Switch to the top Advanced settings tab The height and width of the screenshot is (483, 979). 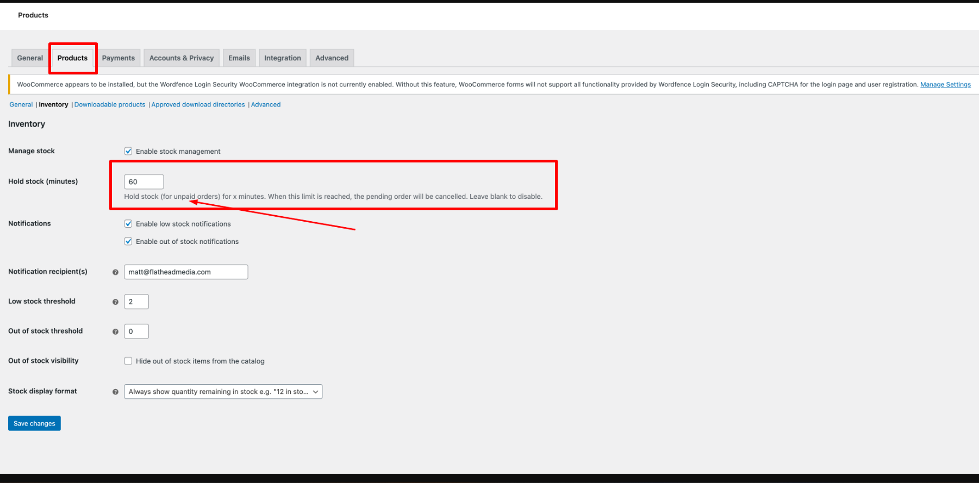point(332,58)
